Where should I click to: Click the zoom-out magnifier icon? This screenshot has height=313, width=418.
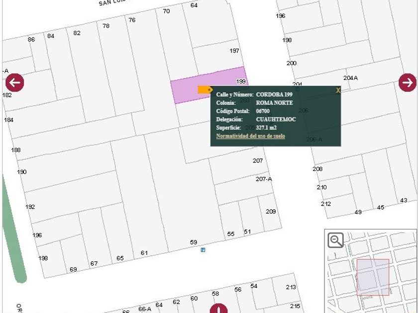335,240
